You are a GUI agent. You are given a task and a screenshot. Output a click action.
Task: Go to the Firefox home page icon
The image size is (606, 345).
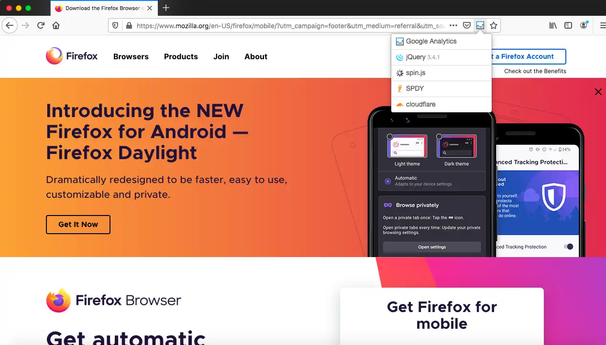coord(56,25)
